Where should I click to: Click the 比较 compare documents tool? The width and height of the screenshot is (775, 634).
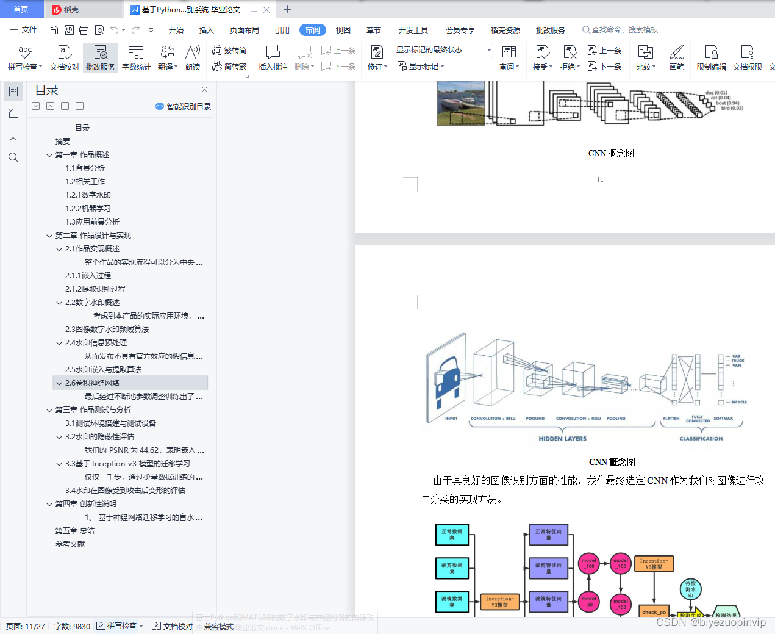(645, 58)
